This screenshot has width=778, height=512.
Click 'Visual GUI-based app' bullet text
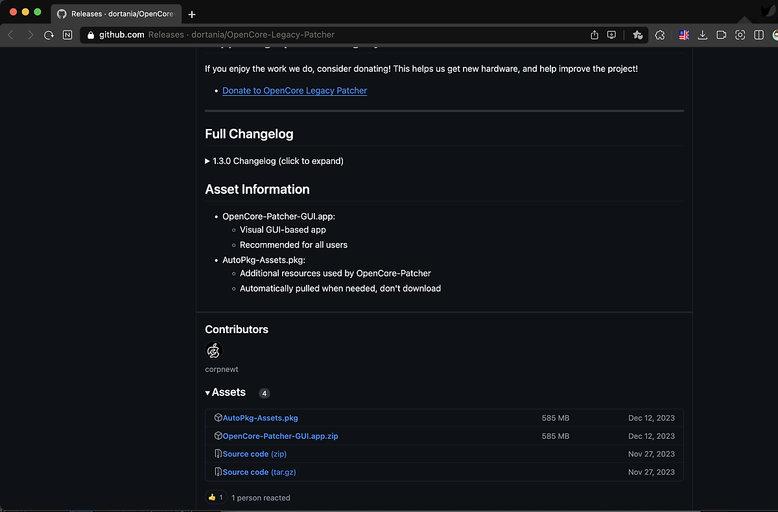tap(283, 230)
